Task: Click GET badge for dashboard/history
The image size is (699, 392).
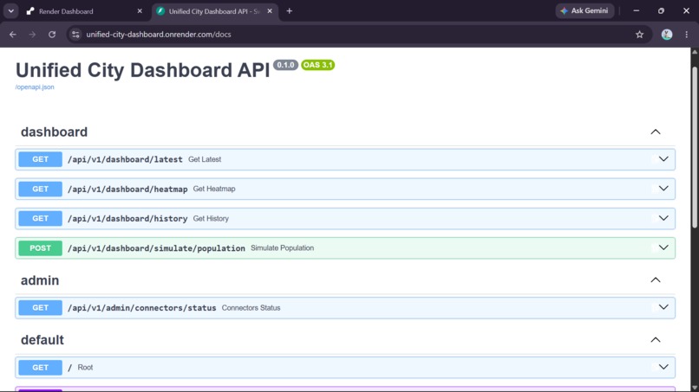Action: 40,218
